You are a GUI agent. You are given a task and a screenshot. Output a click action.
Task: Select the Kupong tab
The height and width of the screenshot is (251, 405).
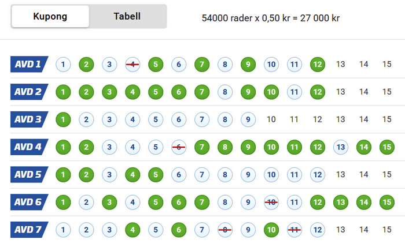point(50,16)
